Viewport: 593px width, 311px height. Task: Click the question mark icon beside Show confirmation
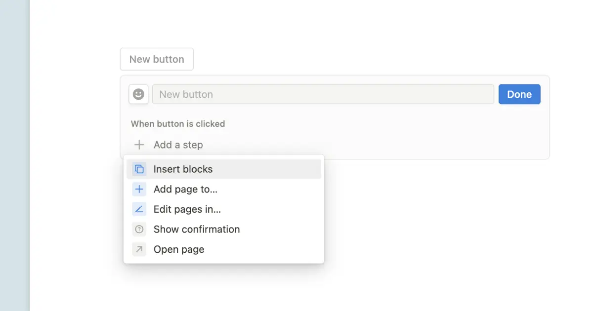coord(139,229)
